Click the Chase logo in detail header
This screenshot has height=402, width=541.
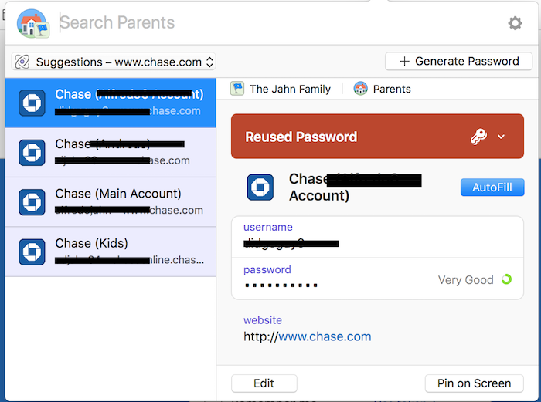[x=260, y=187]
